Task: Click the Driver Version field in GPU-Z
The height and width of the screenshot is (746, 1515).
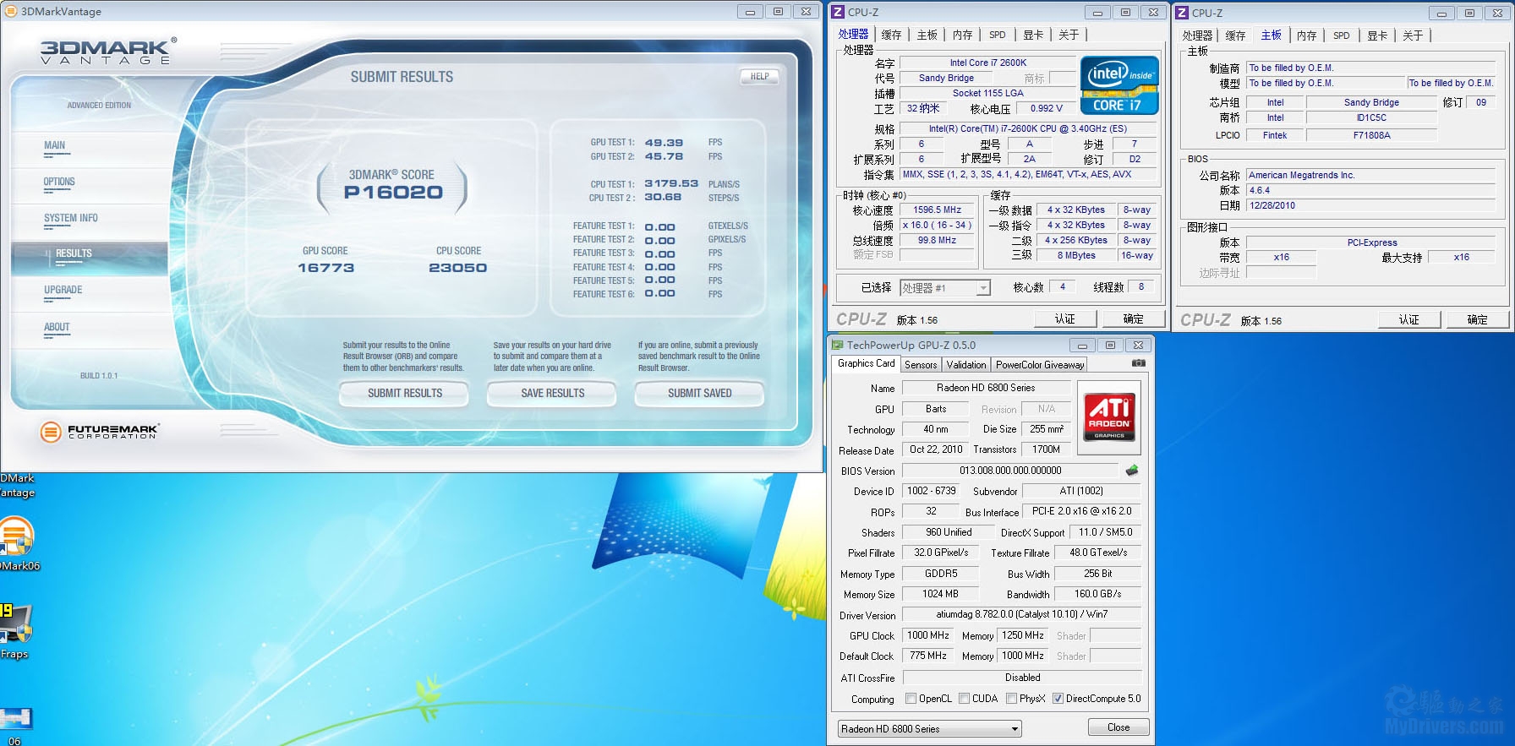Action: 1021,614
